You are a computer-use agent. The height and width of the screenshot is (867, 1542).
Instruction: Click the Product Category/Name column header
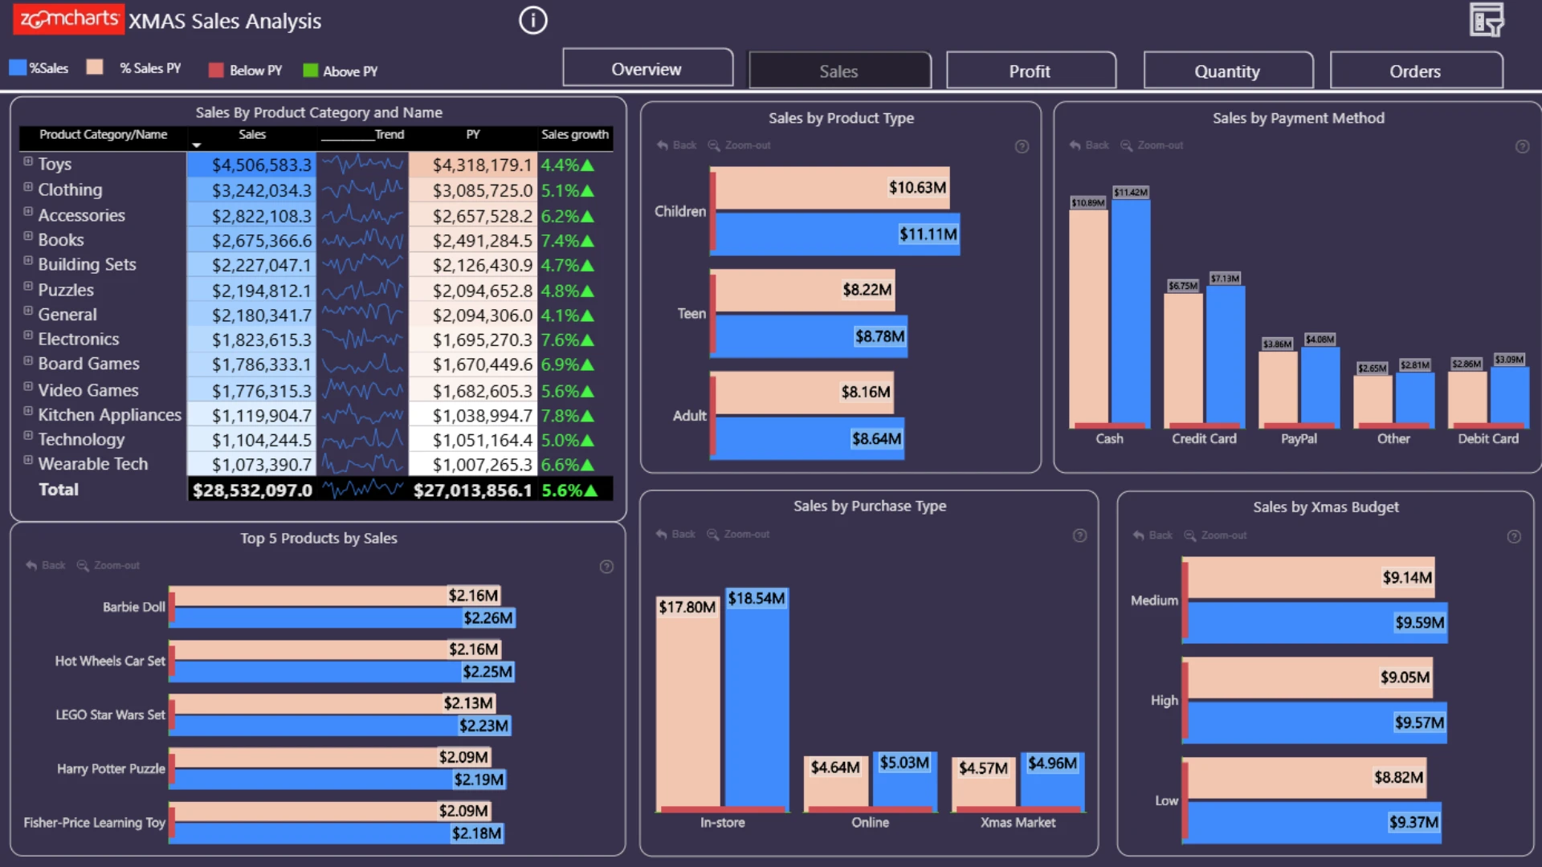click(x=103, y=135)
